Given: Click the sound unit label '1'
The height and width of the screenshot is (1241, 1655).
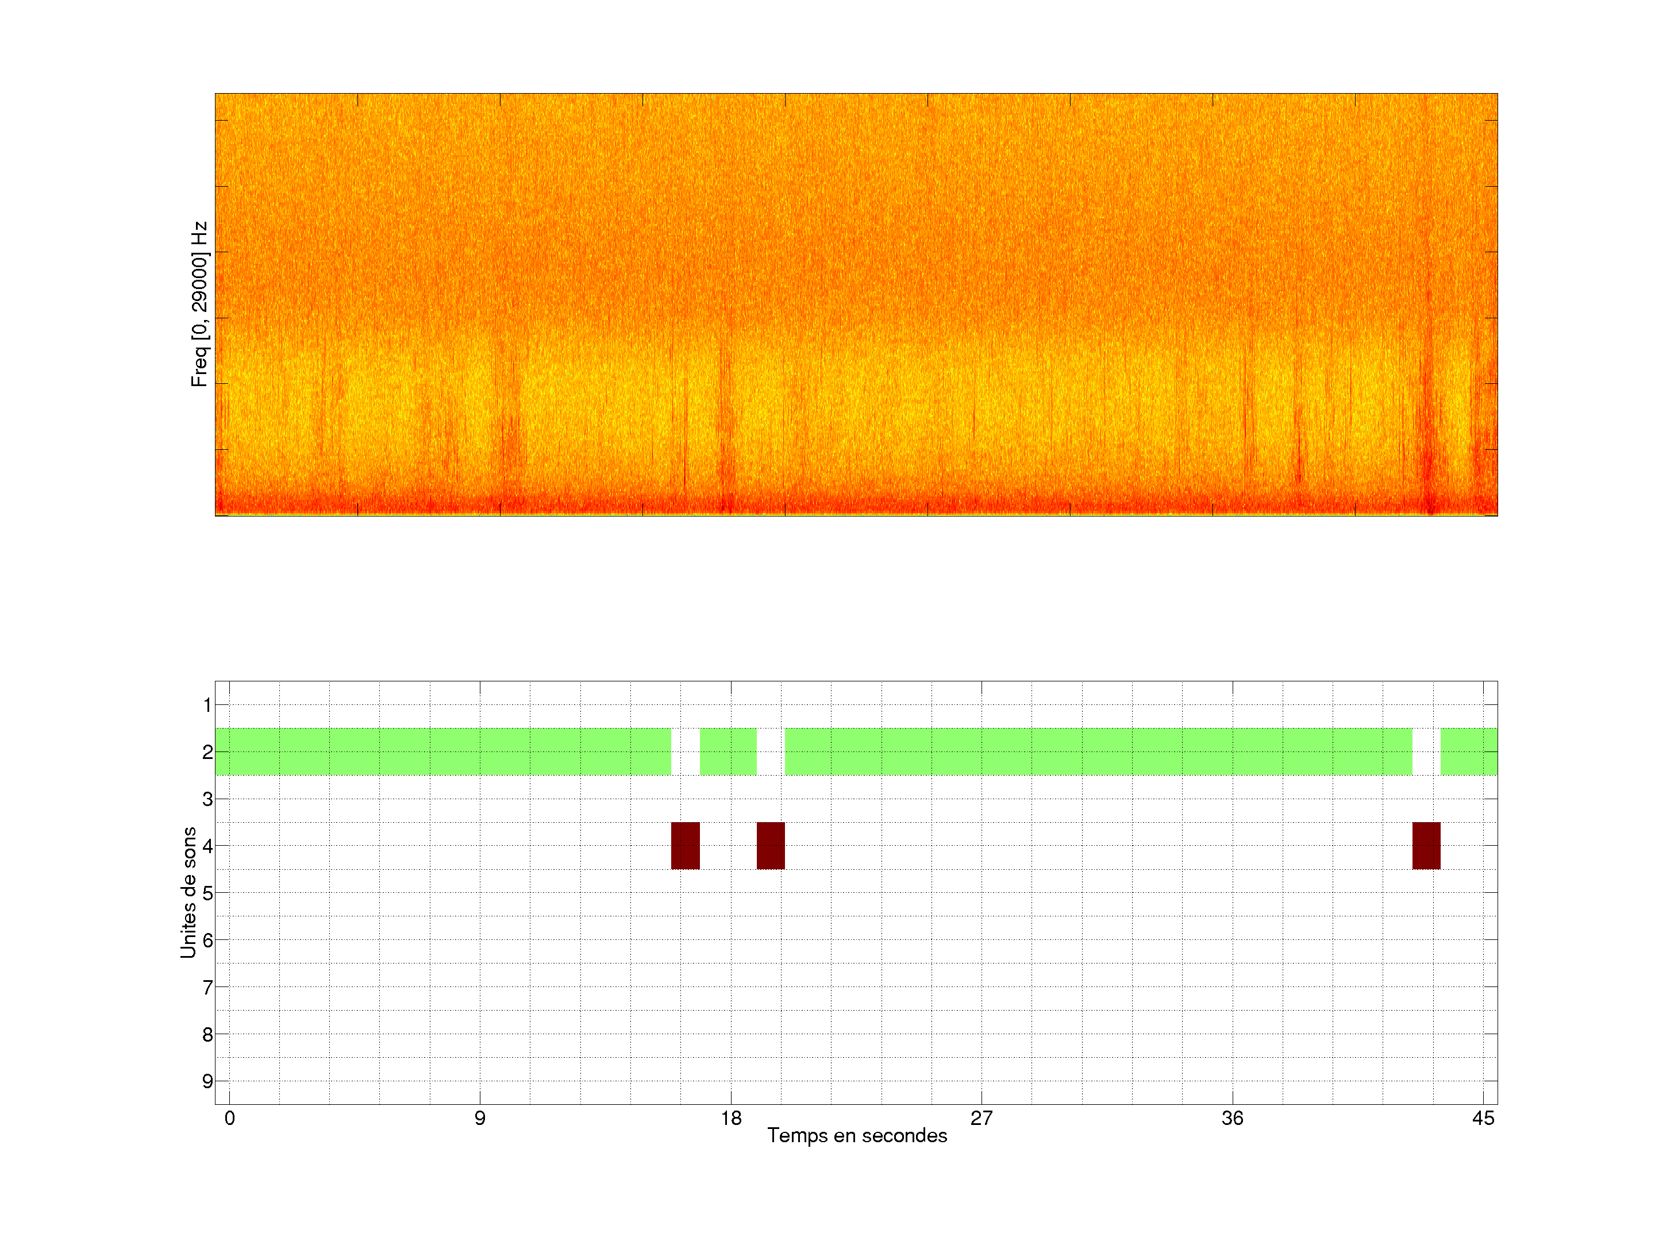Looking at the screenshot, I should (207, 704).
